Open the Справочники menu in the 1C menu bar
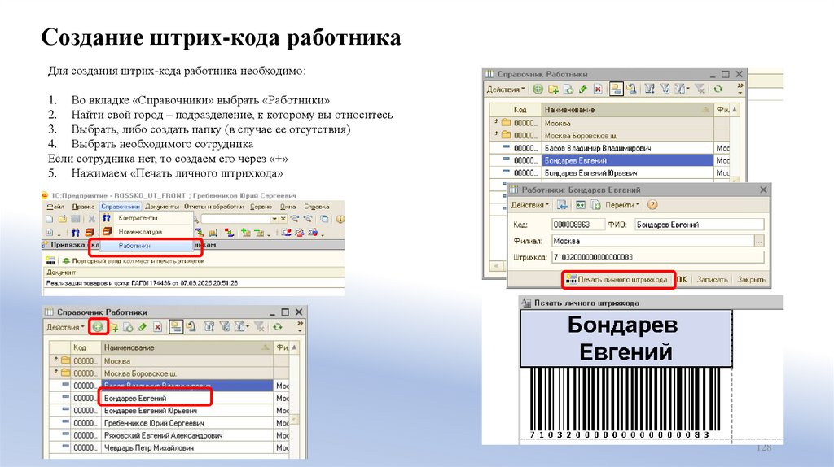This screenshot has height=467, width=834. click(121, 207)
